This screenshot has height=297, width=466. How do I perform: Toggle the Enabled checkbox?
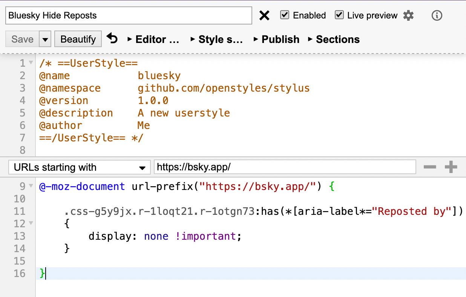[285, 15]
